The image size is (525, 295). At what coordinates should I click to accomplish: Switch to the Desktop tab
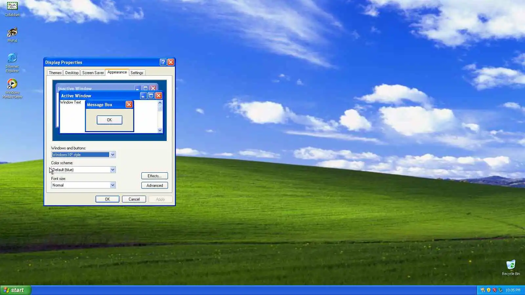point(72,73)
